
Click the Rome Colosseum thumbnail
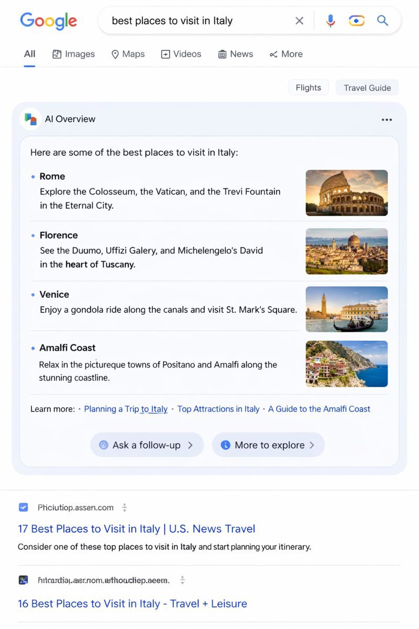346,193
